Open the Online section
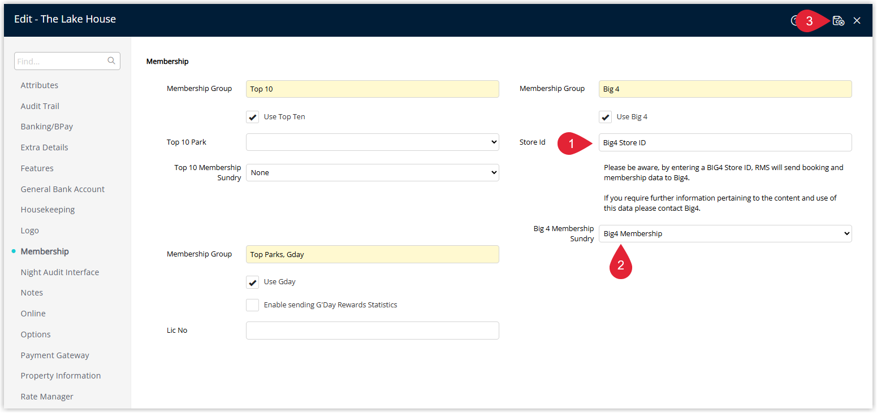Viewport: 877px width, 413px height. coord(33,314)
